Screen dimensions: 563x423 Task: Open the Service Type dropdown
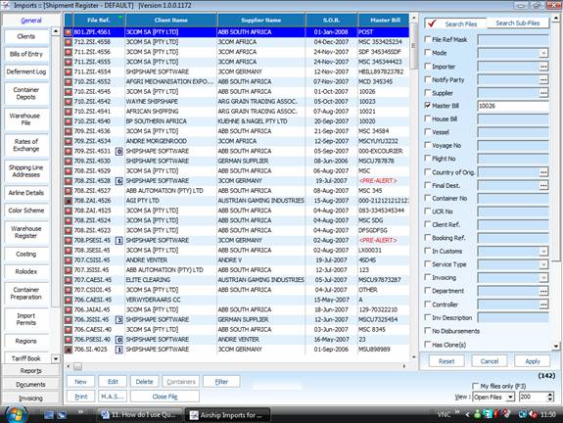(543, 265)
